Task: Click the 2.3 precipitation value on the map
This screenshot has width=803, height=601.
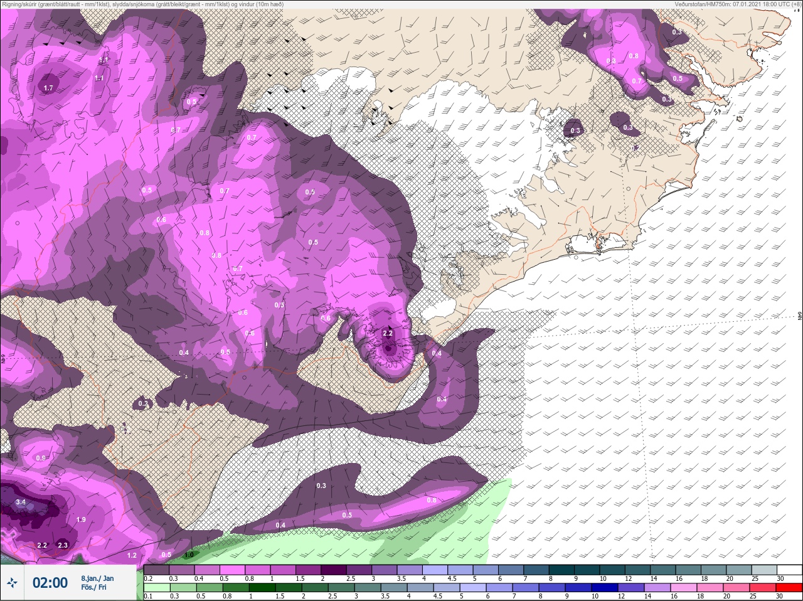Action: tap(62, 545)
